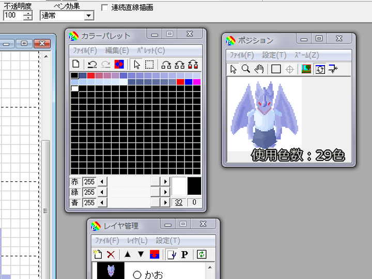The width and height of the screenshot is (372, 279).
Task: Click the かお layer thumbnail
Action: (x=111, y=271)
